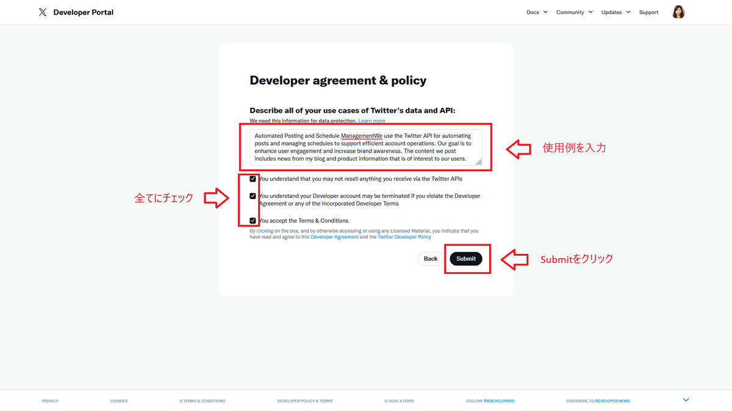Screen dimensions: 732x411
Task: Click 'Describe all of your use cases' label
Action: [x=353, y=110]
